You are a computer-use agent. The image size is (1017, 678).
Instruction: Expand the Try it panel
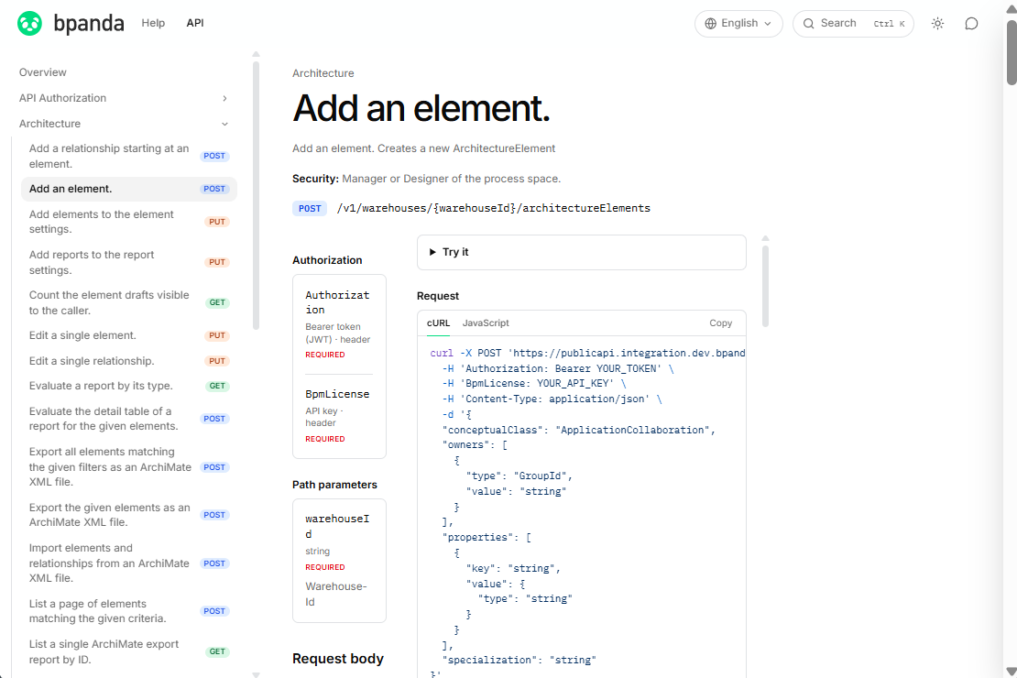(581, 252)
